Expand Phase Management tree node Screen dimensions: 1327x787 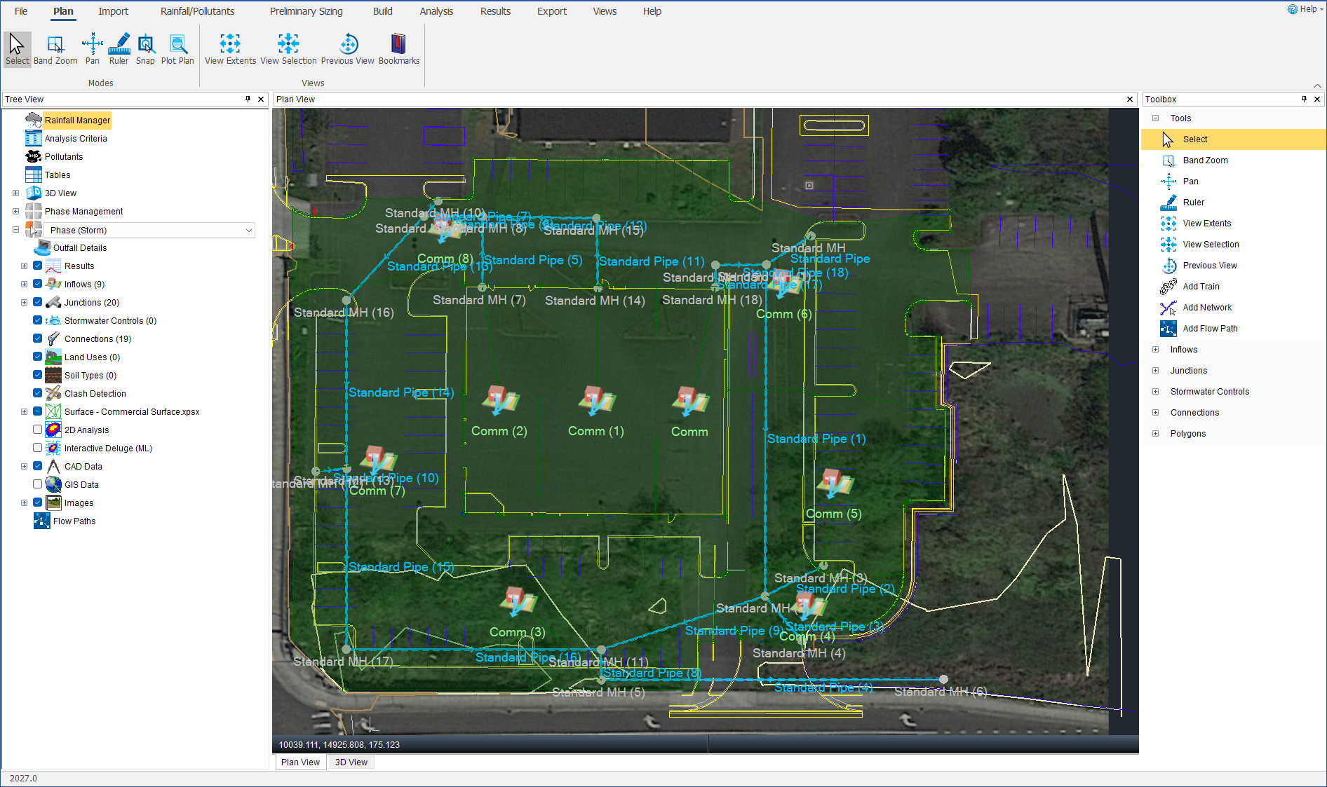click(x=15, y=212)
